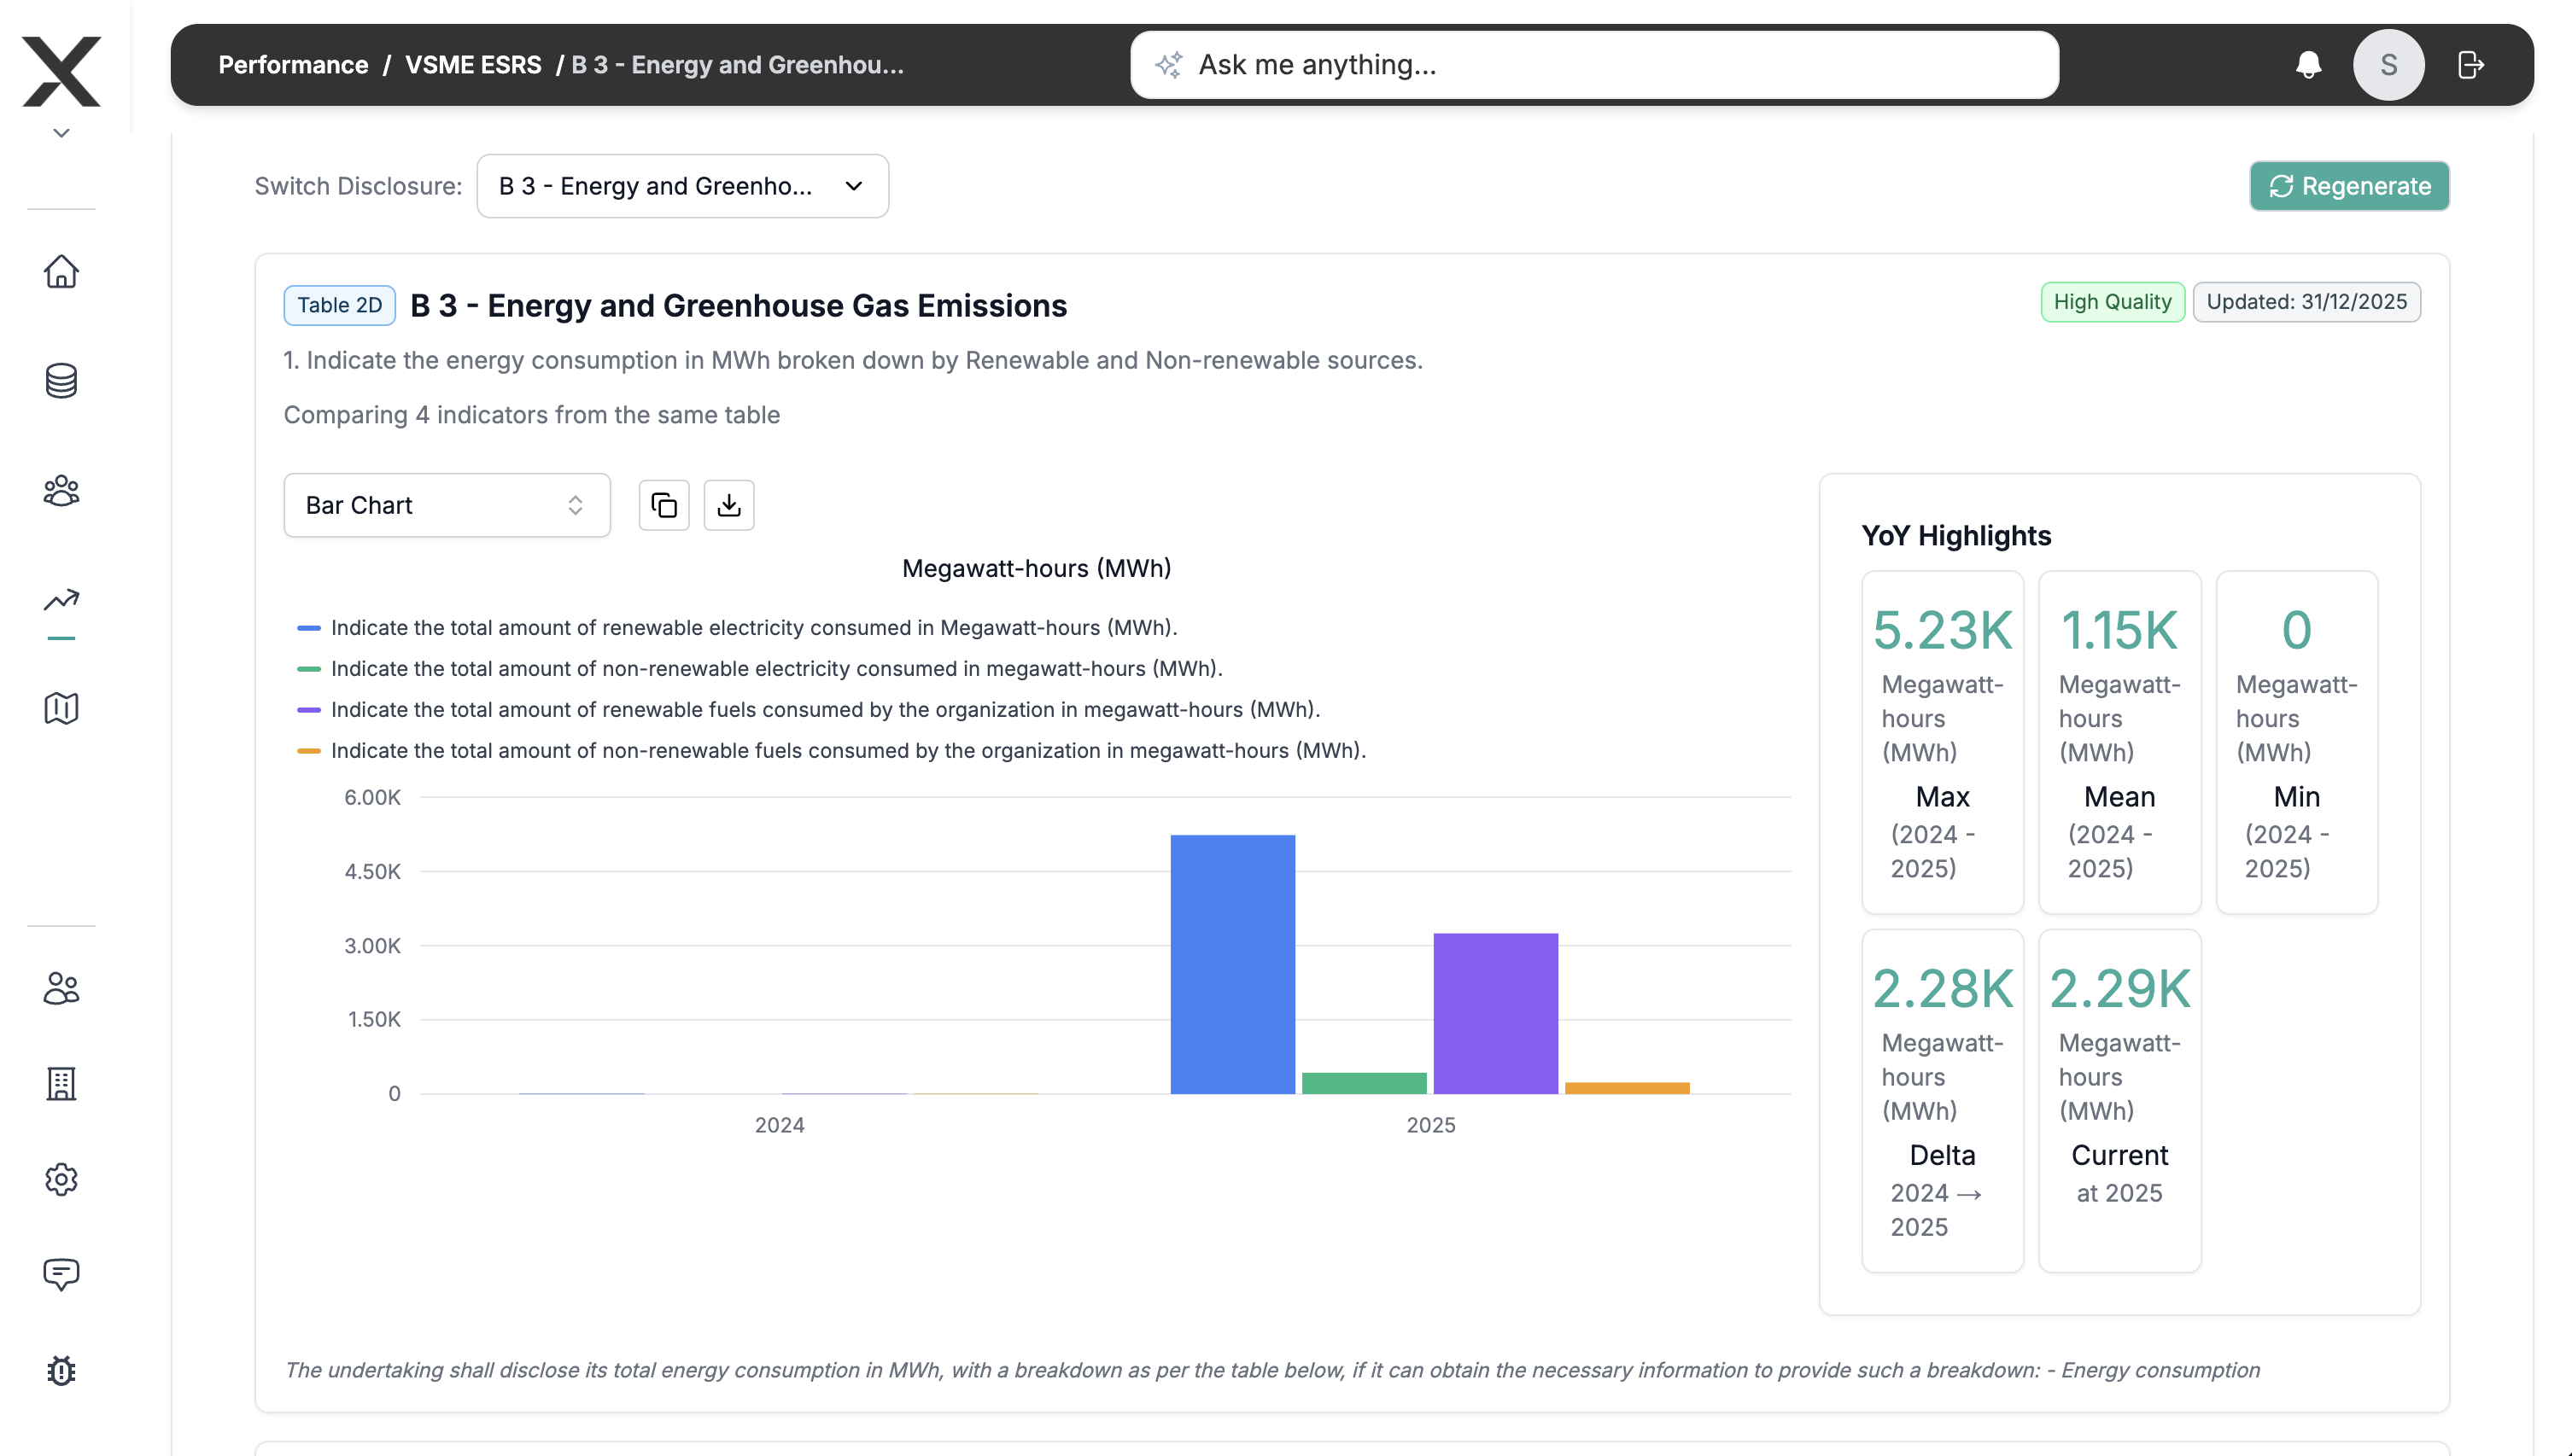This screenshot has width=2572, height=1456.
Task: Open the Bar Chart type selector
Action: pos(447,505)
